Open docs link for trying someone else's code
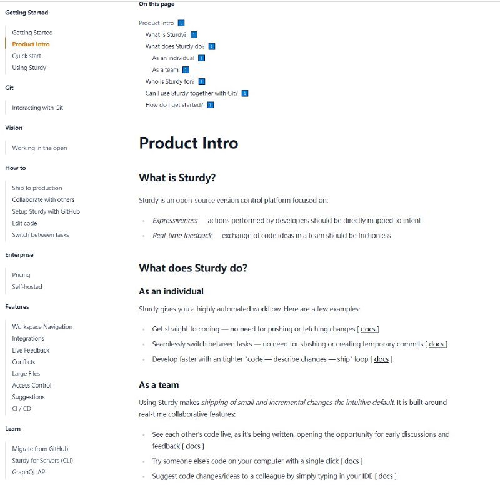This screenshot has height=487, width=500. point(352,461)
